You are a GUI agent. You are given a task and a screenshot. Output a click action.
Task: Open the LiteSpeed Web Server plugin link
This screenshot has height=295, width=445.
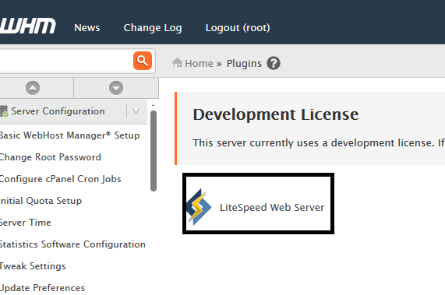[272, 208]
